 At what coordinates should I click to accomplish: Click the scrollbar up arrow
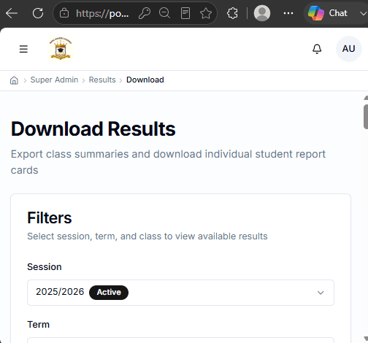click(366, 98)
